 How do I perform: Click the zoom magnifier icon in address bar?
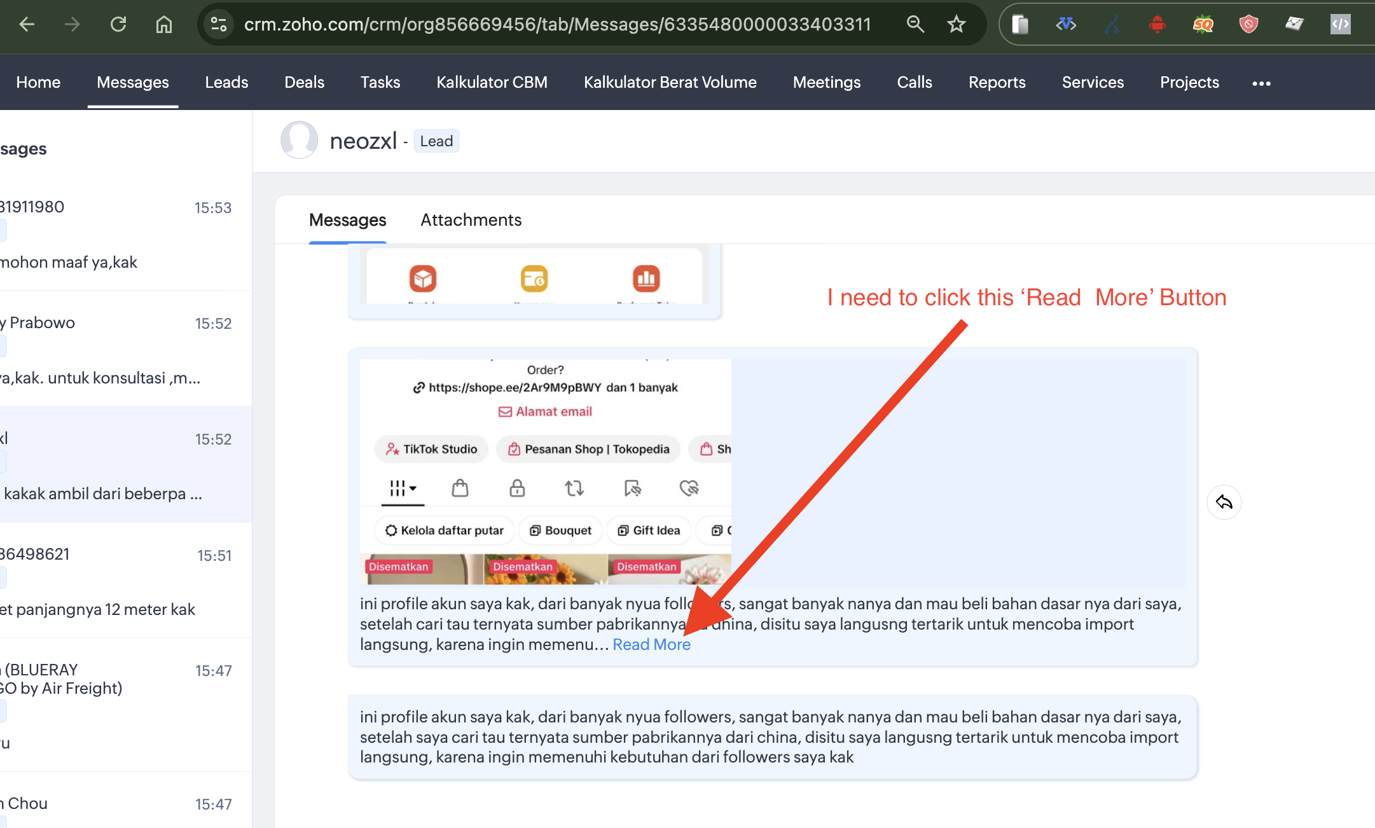click(x=915, y=24)
